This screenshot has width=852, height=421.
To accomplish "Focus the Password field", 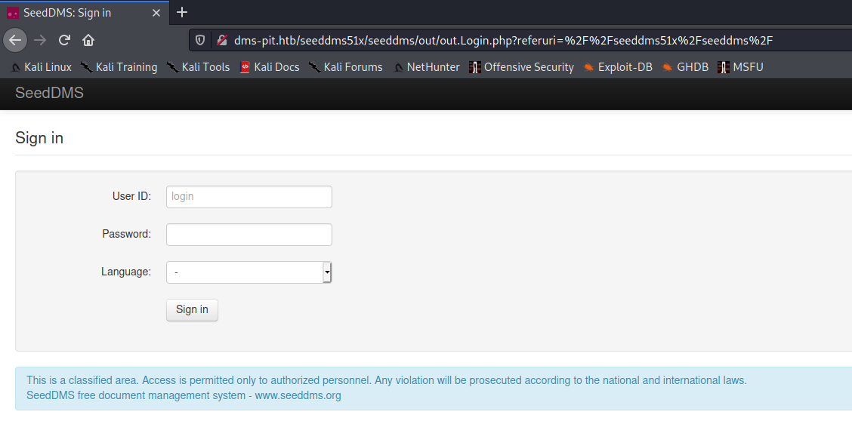I will [248, 235].
